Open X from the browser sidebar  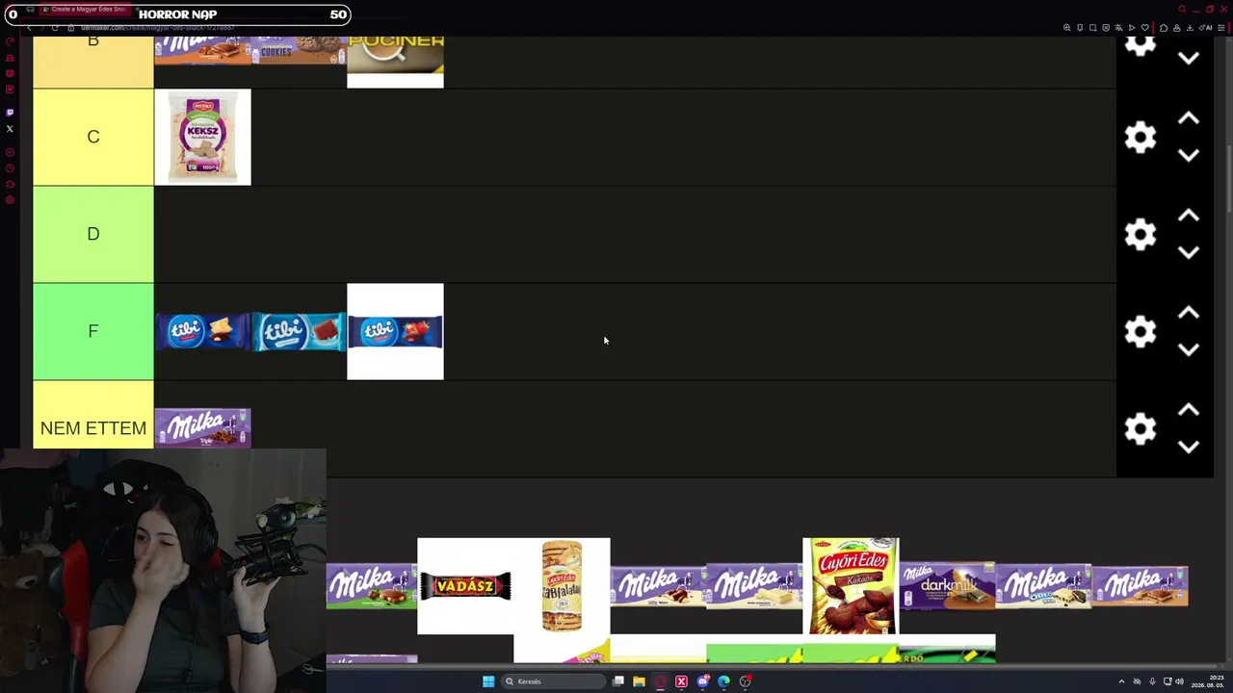10,129
